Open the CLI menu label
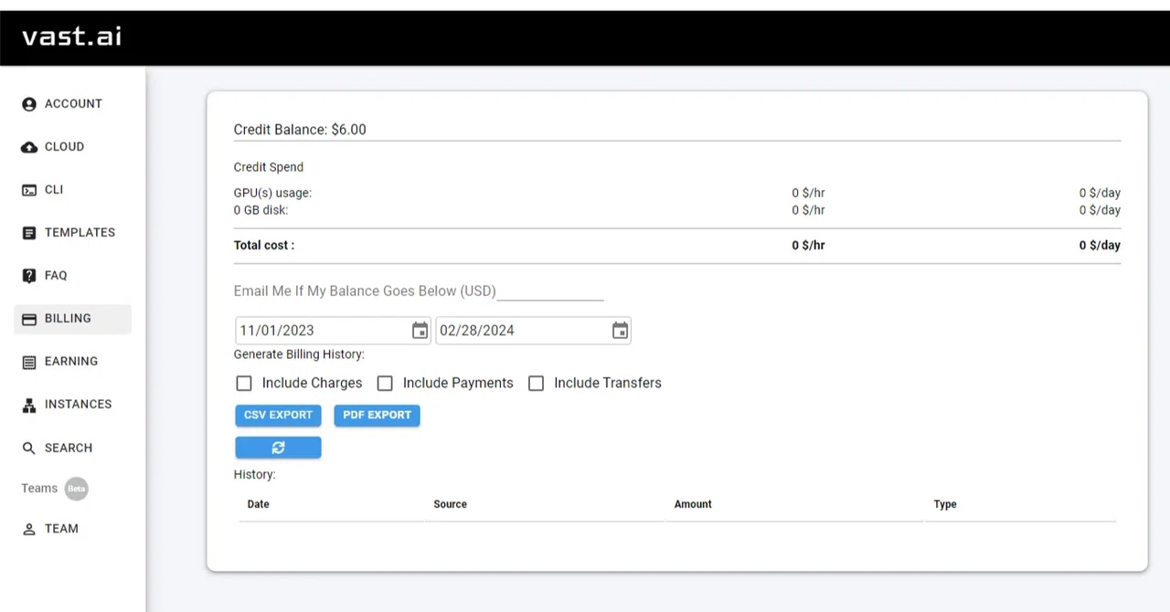1170x612 pixels. point(54,190)
